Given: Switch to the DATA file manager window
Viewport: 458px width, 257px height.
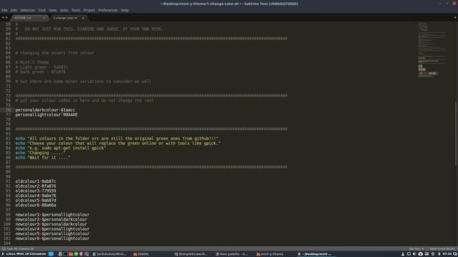Looking at the screenshot, I should tap(141, 254).
